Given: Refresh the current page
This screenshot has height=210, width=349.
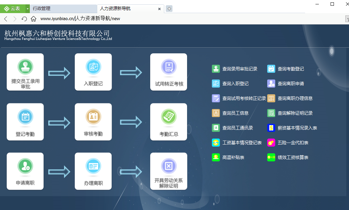Looking at the screenshot, I should point(23,19).
